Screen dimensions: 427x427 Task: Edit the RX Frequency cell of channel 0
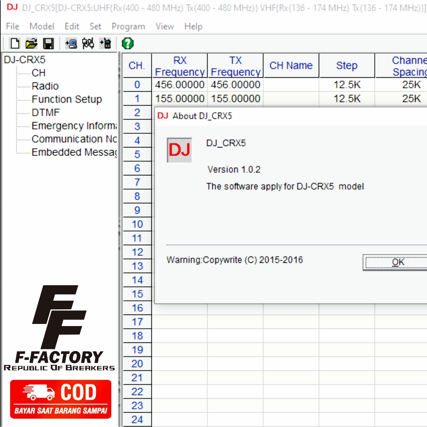click(x=179, y=85)
